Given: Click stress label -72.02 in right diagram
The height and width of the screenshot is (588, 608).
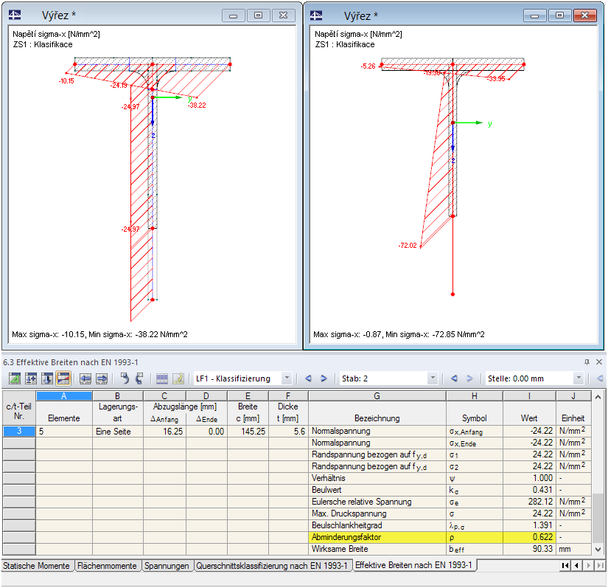Looking at the screenshot, I should [x=408, y=245].
